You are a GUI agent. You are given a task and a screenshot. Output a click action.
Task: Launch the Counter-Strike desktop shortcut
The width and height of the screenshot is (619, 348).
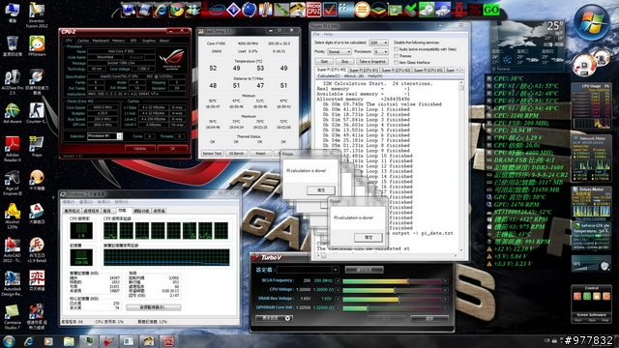click(x=37, y=113)
